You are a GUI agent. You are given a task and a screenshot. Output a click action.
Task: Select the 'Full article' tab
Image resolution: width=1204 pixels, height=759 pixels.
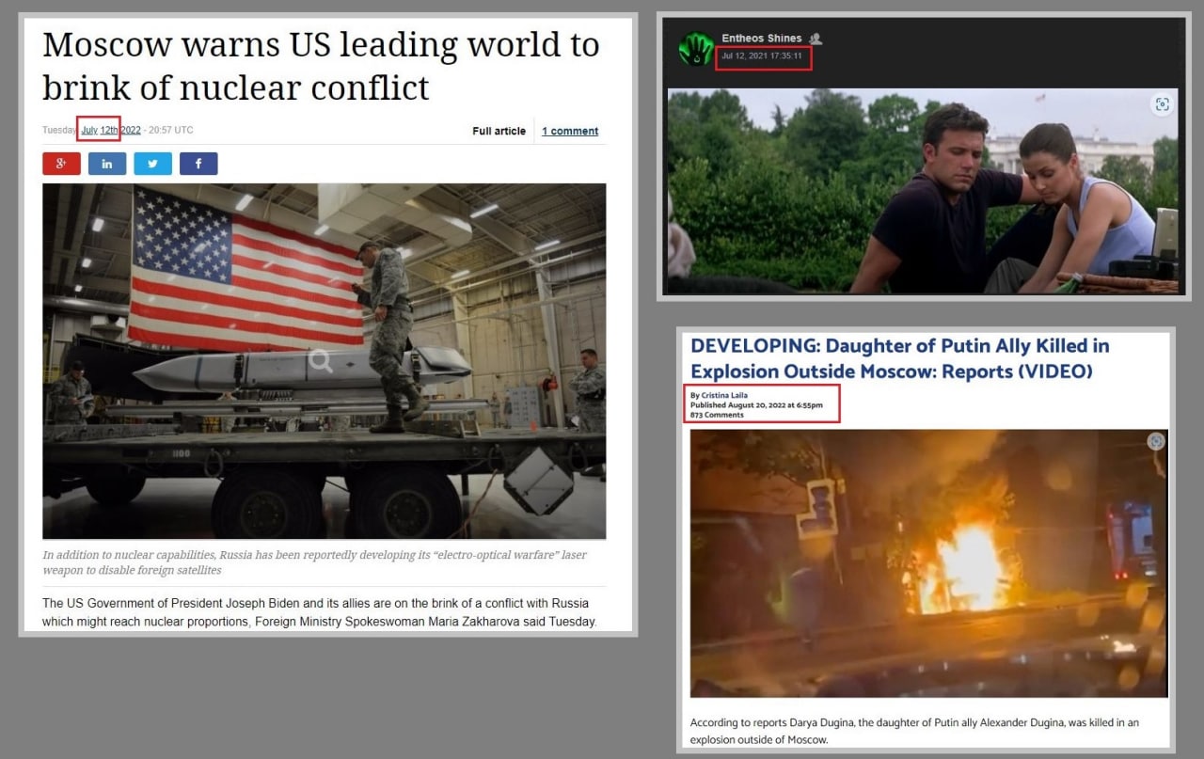pos(499,131)
